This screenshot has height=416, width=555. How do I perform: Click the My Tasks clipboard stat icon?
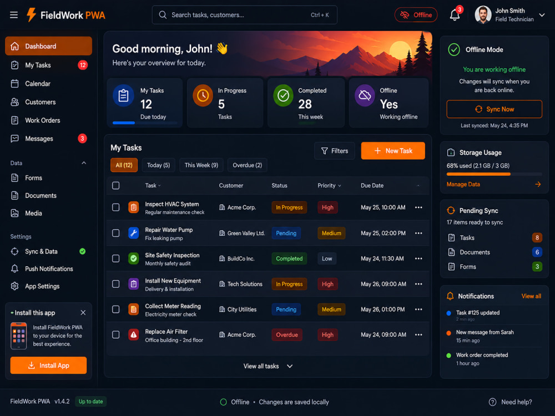(123, 95)
